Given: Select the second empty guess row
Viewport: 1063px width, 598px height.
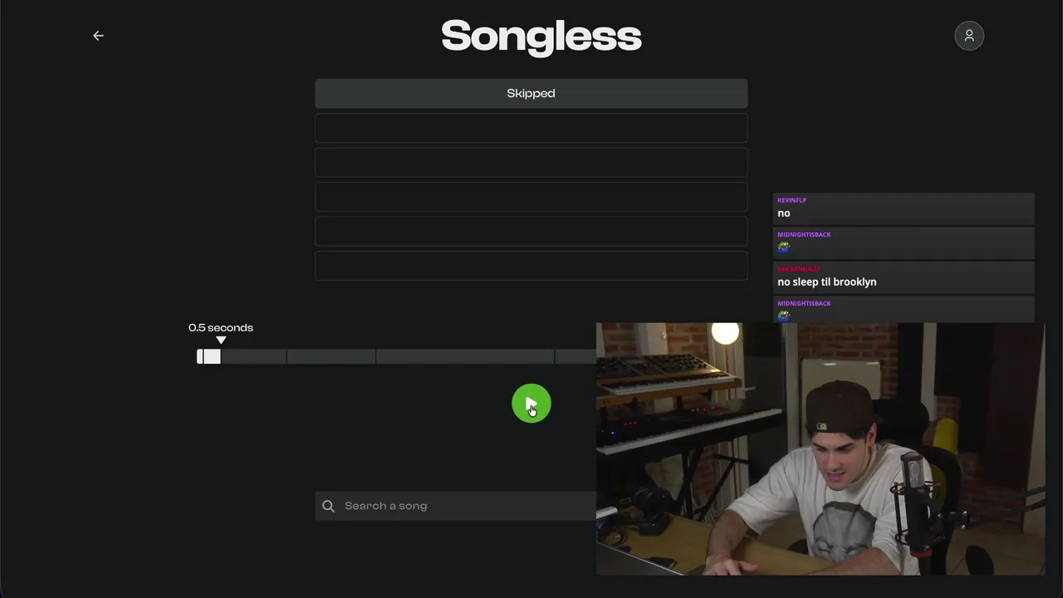Looking at the screenshot, I should (x=531, y=128).
